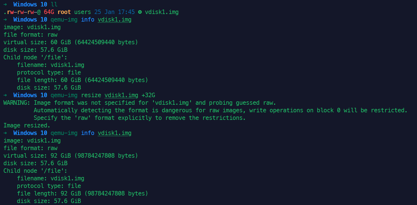Click the ll command on the first line
The width and height of the screenshot is (417, 205).
54,4
